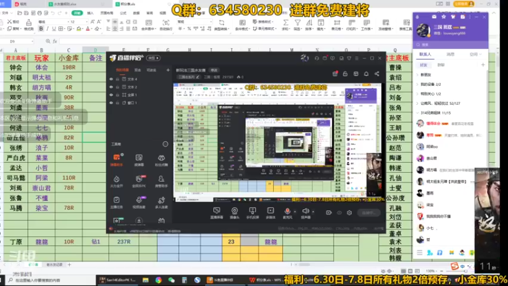Select the 群聊 sub-tab in QQ
This screenshot has width=508, height=286.
[441, 65]
